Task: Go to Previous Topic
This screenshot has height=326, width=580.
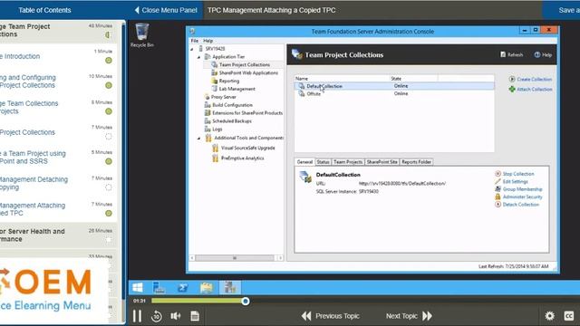Action: click(x=330, y=316)
